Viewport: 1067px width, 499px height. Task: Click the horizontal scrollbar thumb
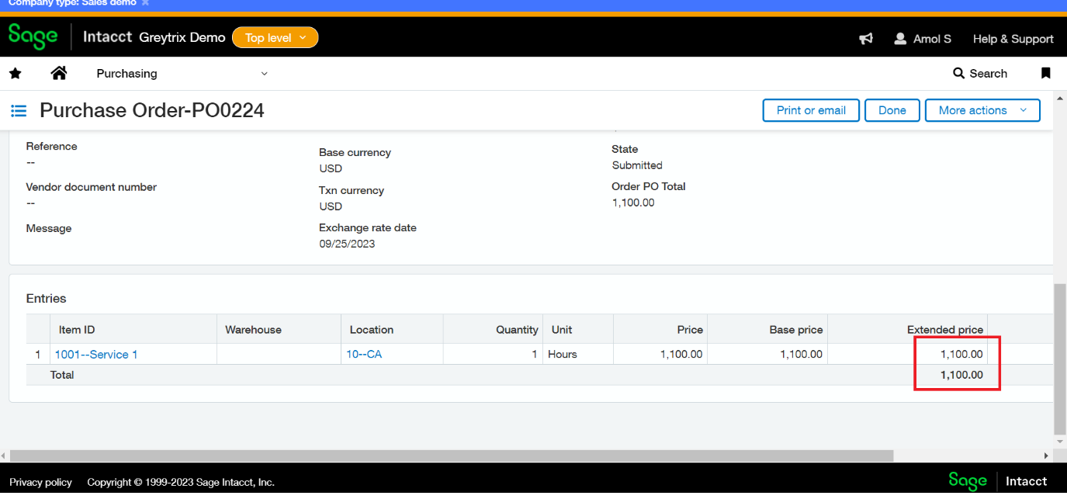452,456
